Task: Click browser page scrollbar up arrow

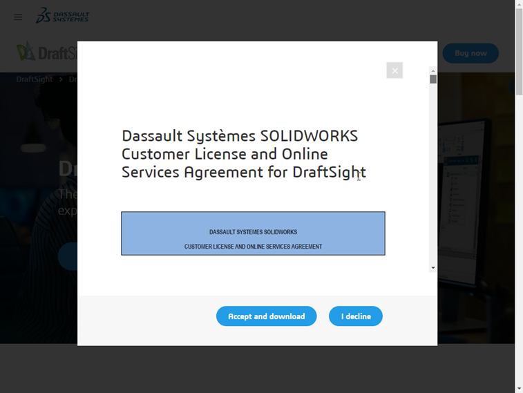Action: click(x=519, y=3)
